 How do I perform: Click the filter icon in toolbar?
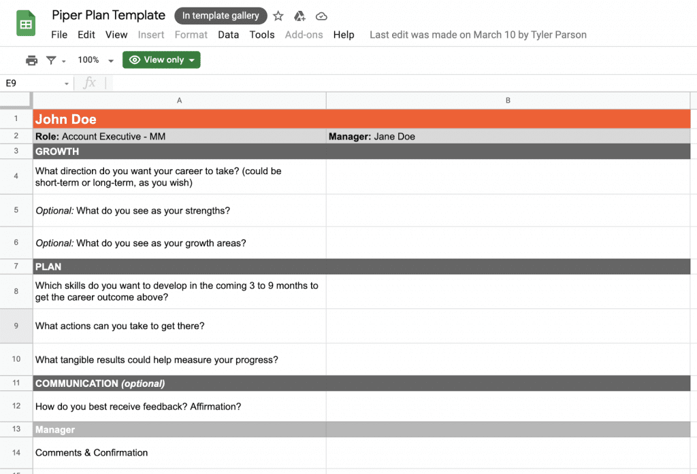[x=51, y=61]
